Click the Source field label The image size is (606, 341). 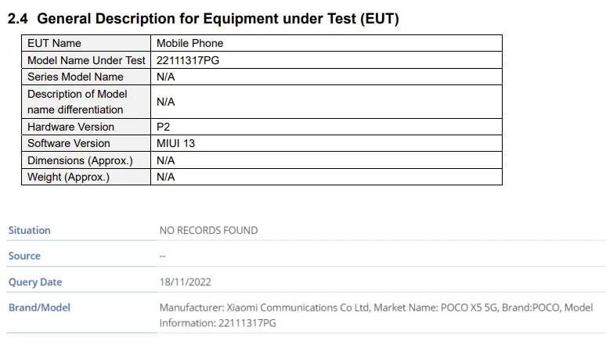click(x=24, y=256)
